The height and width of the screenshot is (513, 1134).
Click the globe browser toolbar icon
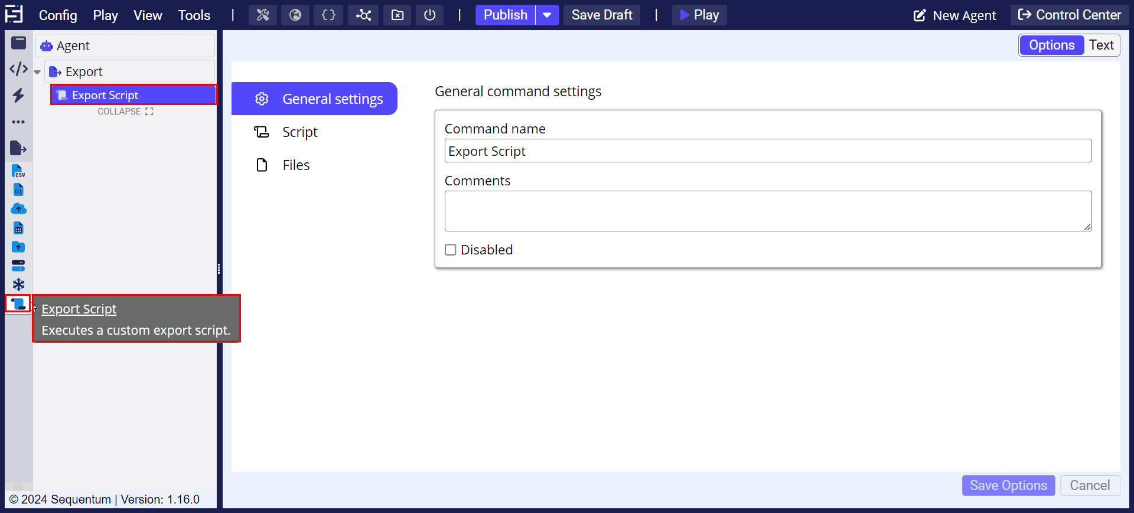pyautogui.click(x=295, y=15)
